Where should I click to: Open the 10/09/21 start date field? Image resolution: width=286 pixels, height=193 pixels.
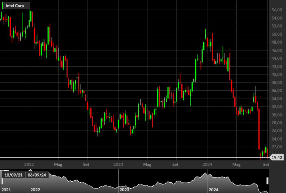[13, 175]
